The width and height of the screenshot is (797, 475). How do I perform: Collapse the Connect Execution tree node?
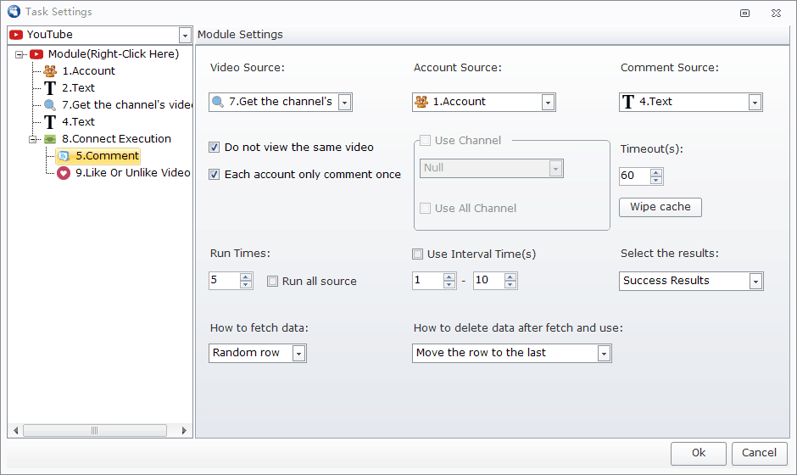tap(34, 139)
